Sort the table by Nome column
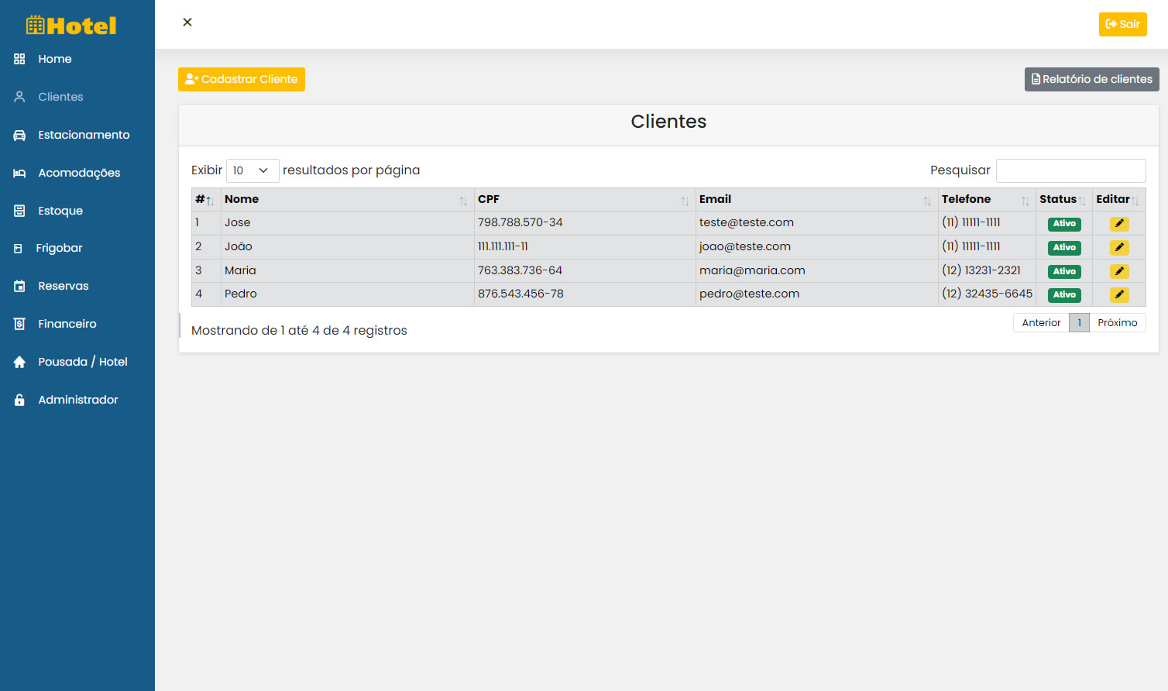This screenshot has width=1168, height=691. coord(347,200)
